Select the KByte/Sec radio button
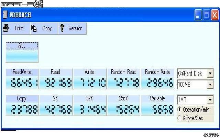 (179, 118)
